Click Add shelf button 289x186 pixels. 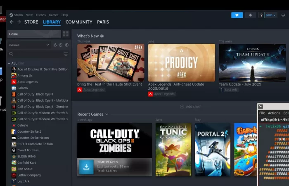pos(190,106)
